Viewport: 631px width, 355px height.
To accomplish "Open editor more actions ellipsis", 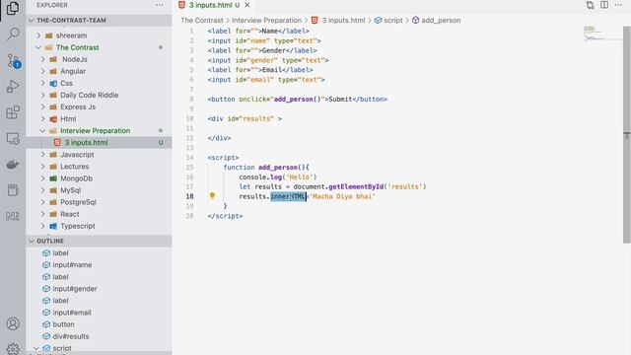I will click(x=618, y=5).
